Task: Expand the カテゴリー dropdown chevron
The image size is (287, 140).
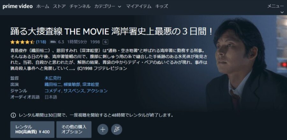Action: point(120,7)
